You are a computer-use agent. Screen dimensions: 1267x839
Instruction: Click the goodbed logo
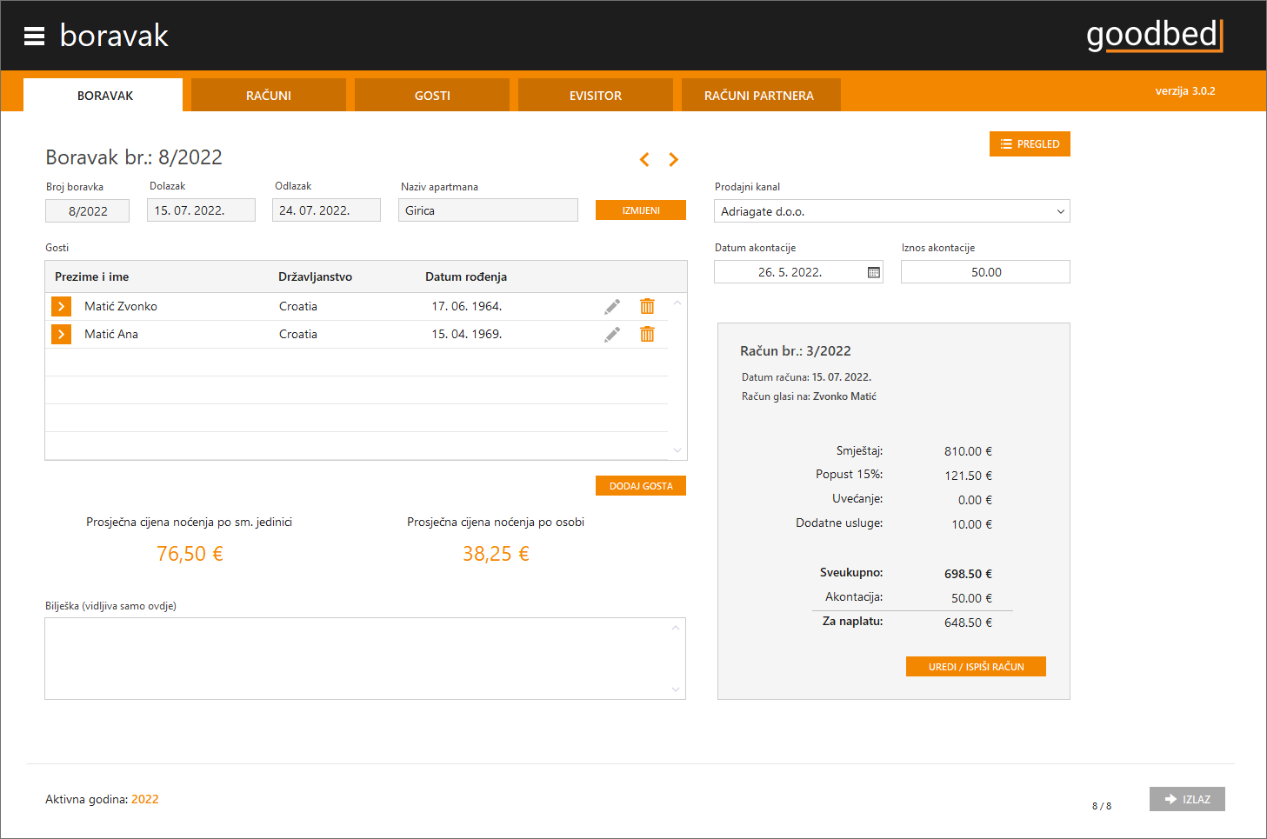(x=1155, y=36)
